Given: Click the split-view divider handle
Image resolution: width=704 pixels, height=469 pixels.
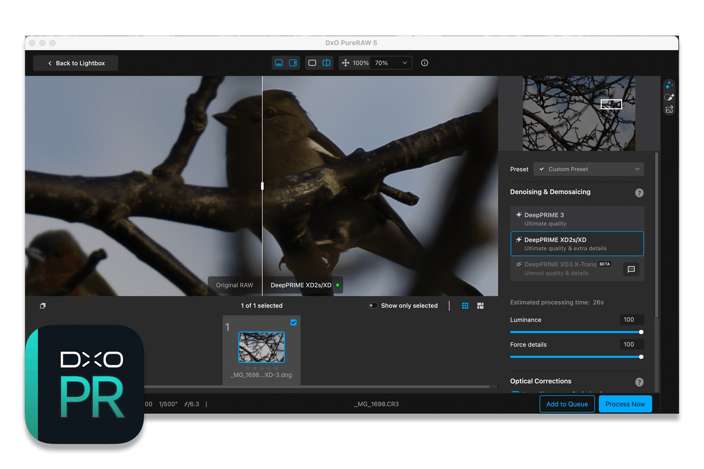Looking at the screenshot, I should point(262,186).
